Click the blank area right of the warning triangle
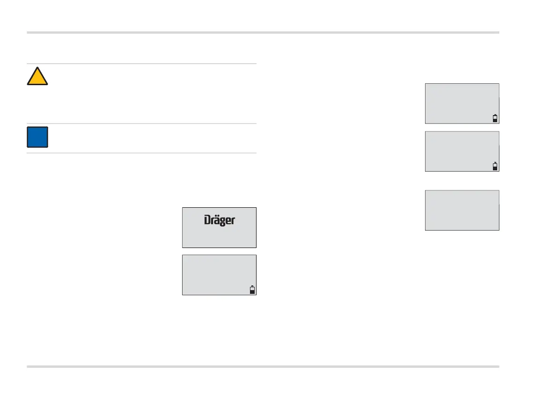The height and width of the screenshot is (394, 558). [x=152, y=94]
